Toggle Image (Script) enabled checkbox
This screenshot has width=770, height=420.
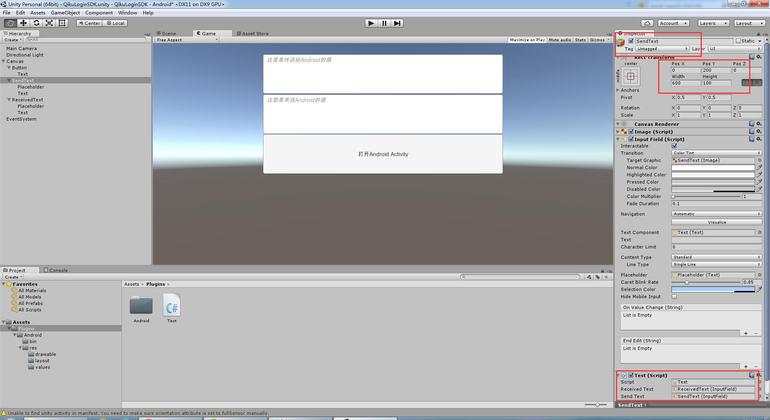[631, 131]
